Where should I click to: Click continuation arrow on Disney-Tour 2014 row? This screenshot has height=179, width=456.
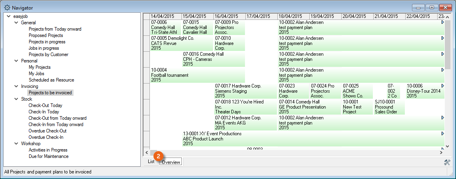click(x=442, y=86)
